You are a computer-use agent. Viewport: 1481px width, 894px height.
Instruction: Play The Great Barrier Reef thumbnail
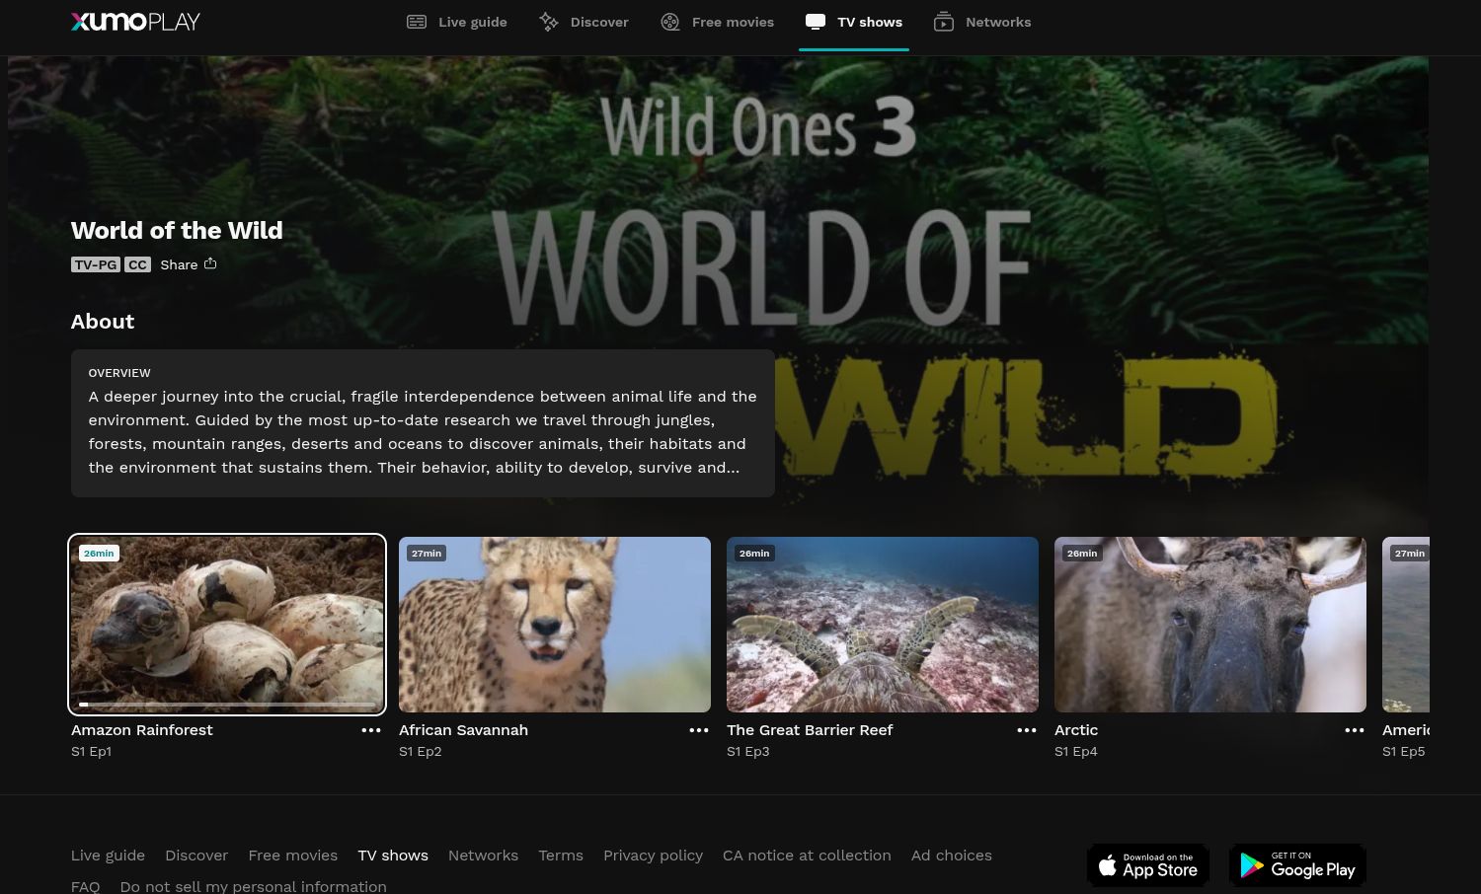(883, 625)
